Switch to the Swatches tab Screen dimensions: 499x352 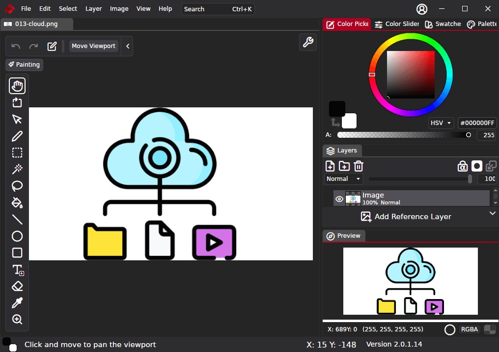443,24
